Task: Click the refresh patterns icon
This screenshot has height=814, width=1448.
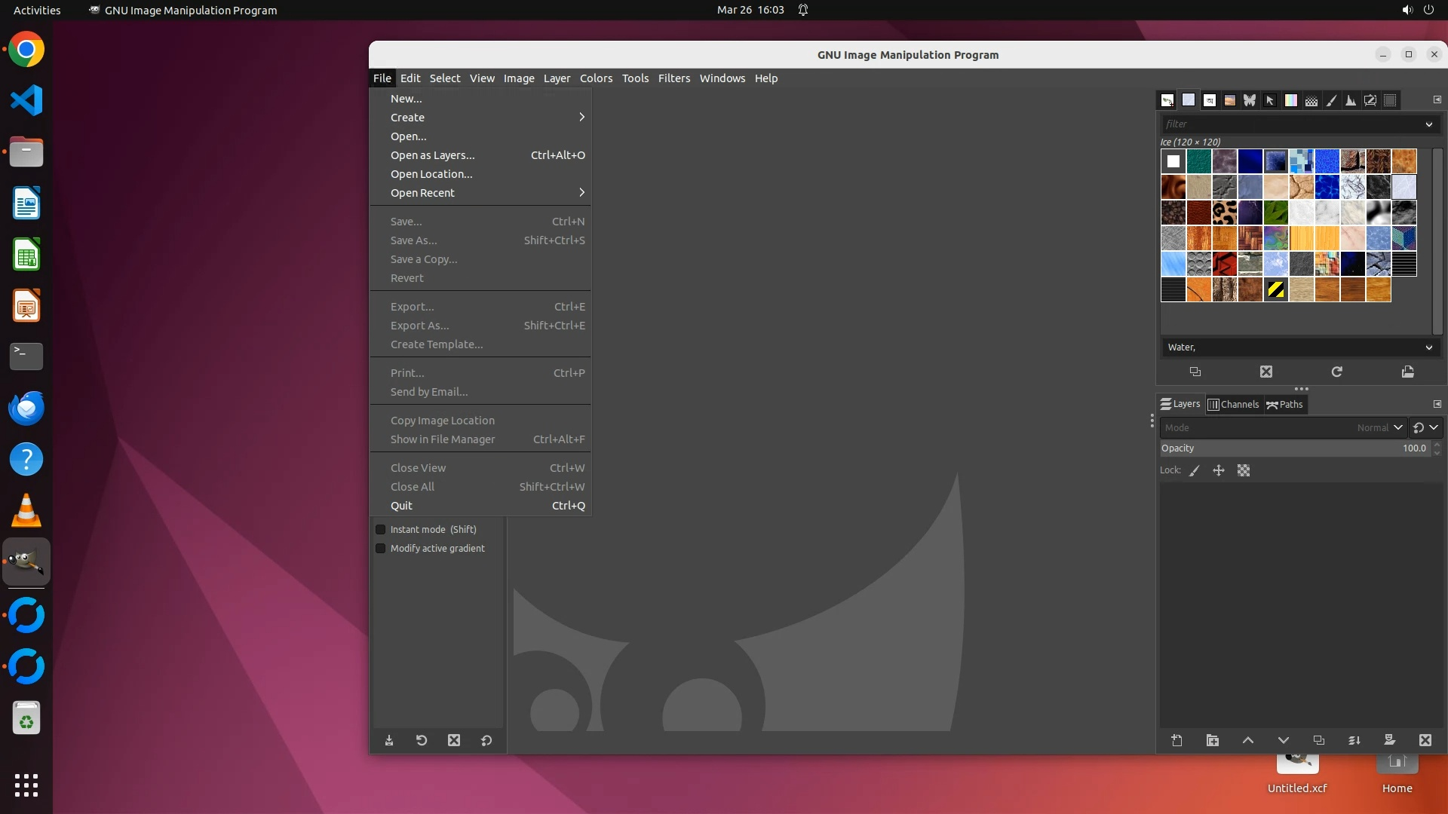Action: tap(1336, 372)
